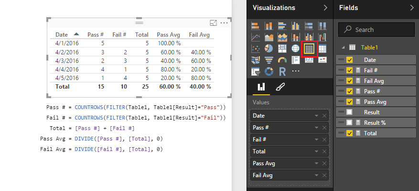Uncheck the Pass # field checkbox
This screenshot has width=419, height=191.
pos(349,91)
